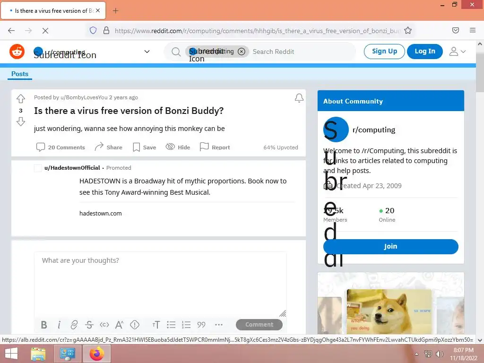Downvote the Bonzi Buddy post

21,121
